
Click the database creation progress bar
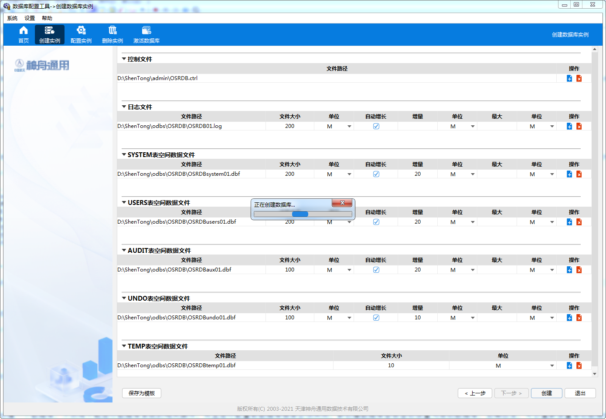[303, 214]
